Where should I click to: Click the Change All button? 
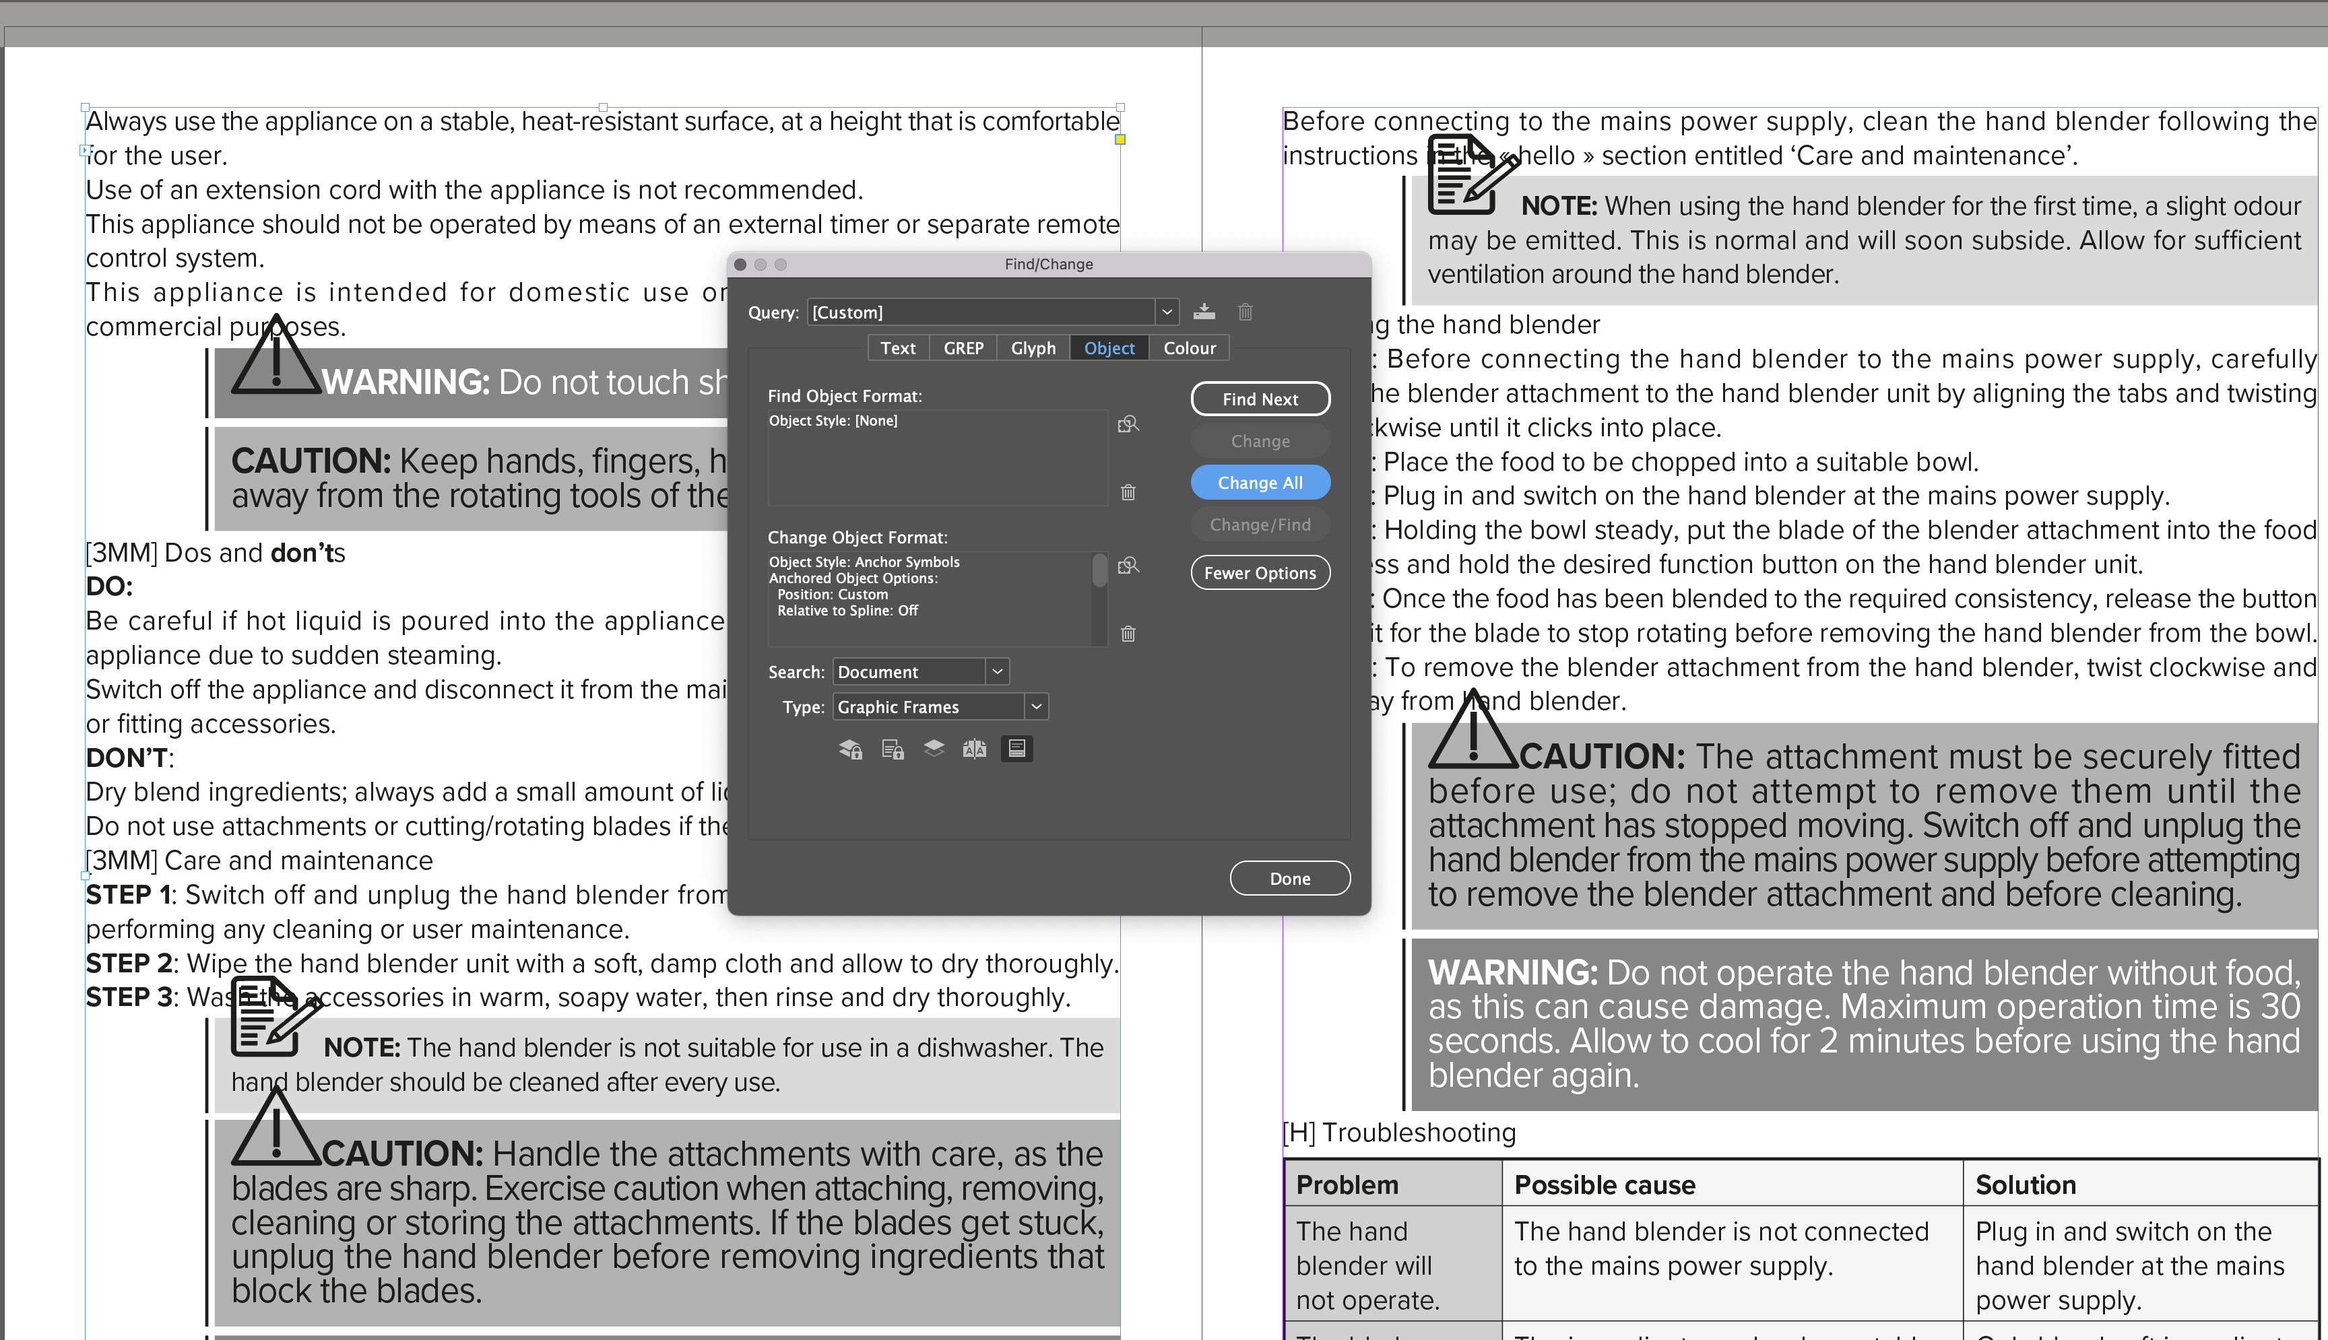coord(1260,481)
